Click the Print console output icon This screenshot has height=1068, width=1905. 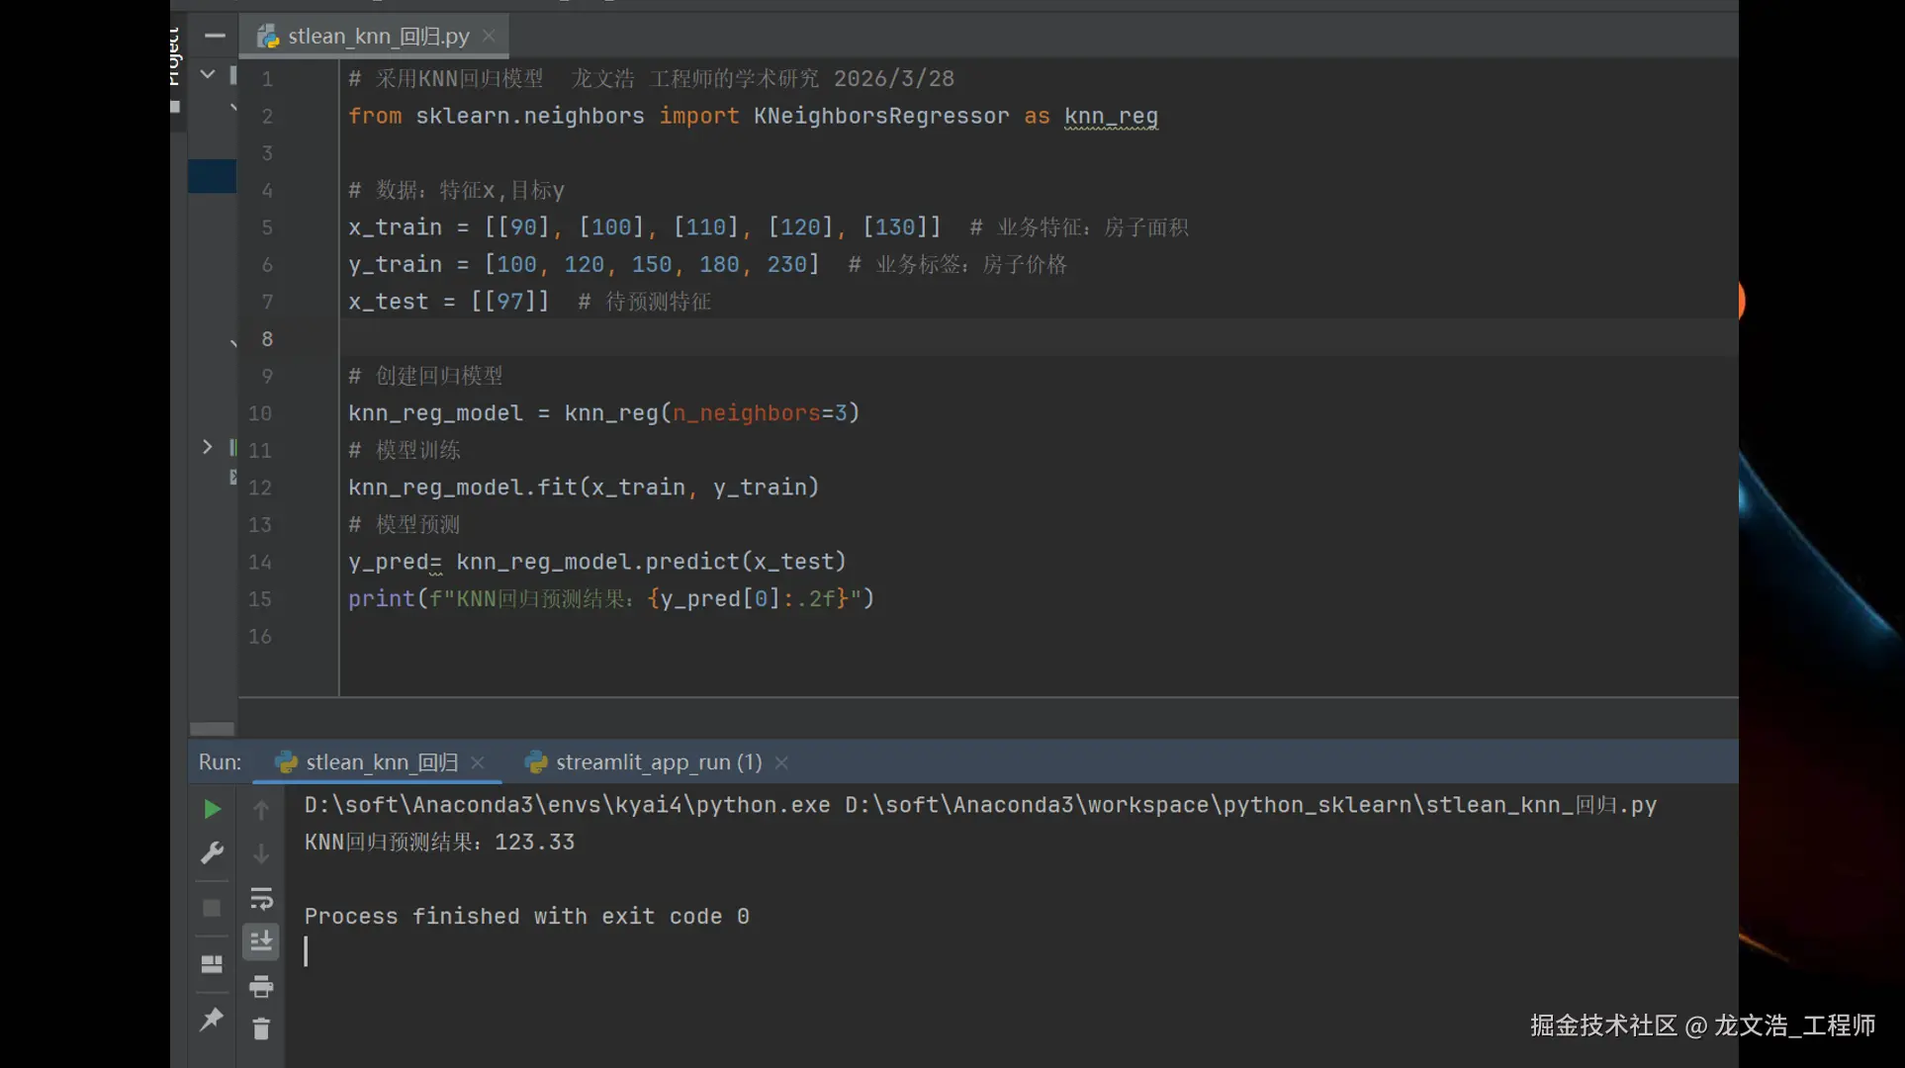[261, 986]
